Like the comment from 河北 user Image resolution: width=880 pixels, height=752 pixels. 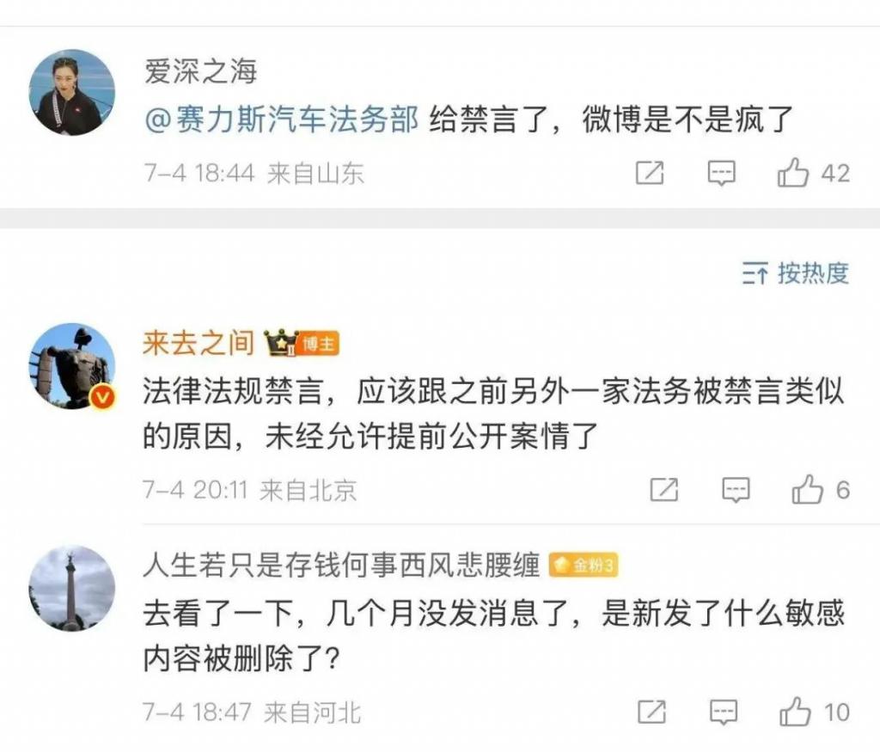click(795, 712)
